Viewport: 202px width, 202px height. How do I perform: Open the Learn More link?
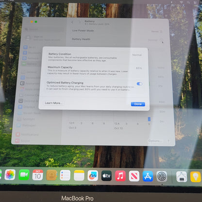53,103
